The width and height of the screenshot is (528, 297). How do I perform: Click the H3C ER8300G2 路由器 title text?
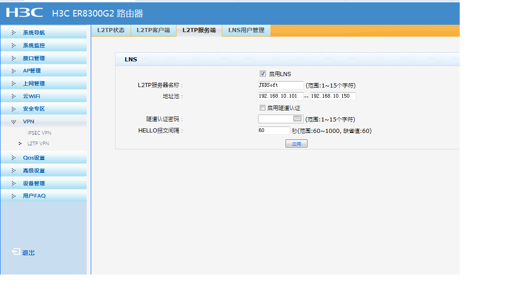click(98, 13)
